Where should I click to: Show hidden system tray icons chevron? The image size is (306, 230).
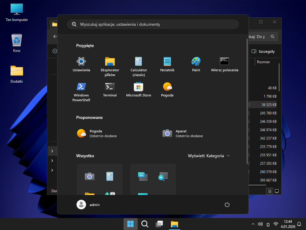(253, 224)
